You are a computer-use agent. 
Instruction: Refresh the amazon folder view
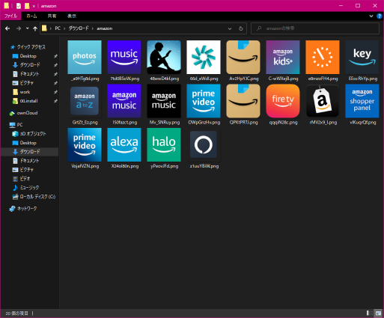pos(241,28)
